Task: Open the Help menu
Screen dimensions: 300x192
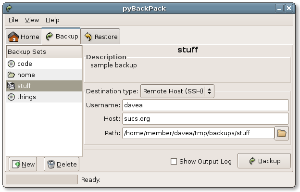Action: click(52, 20)
